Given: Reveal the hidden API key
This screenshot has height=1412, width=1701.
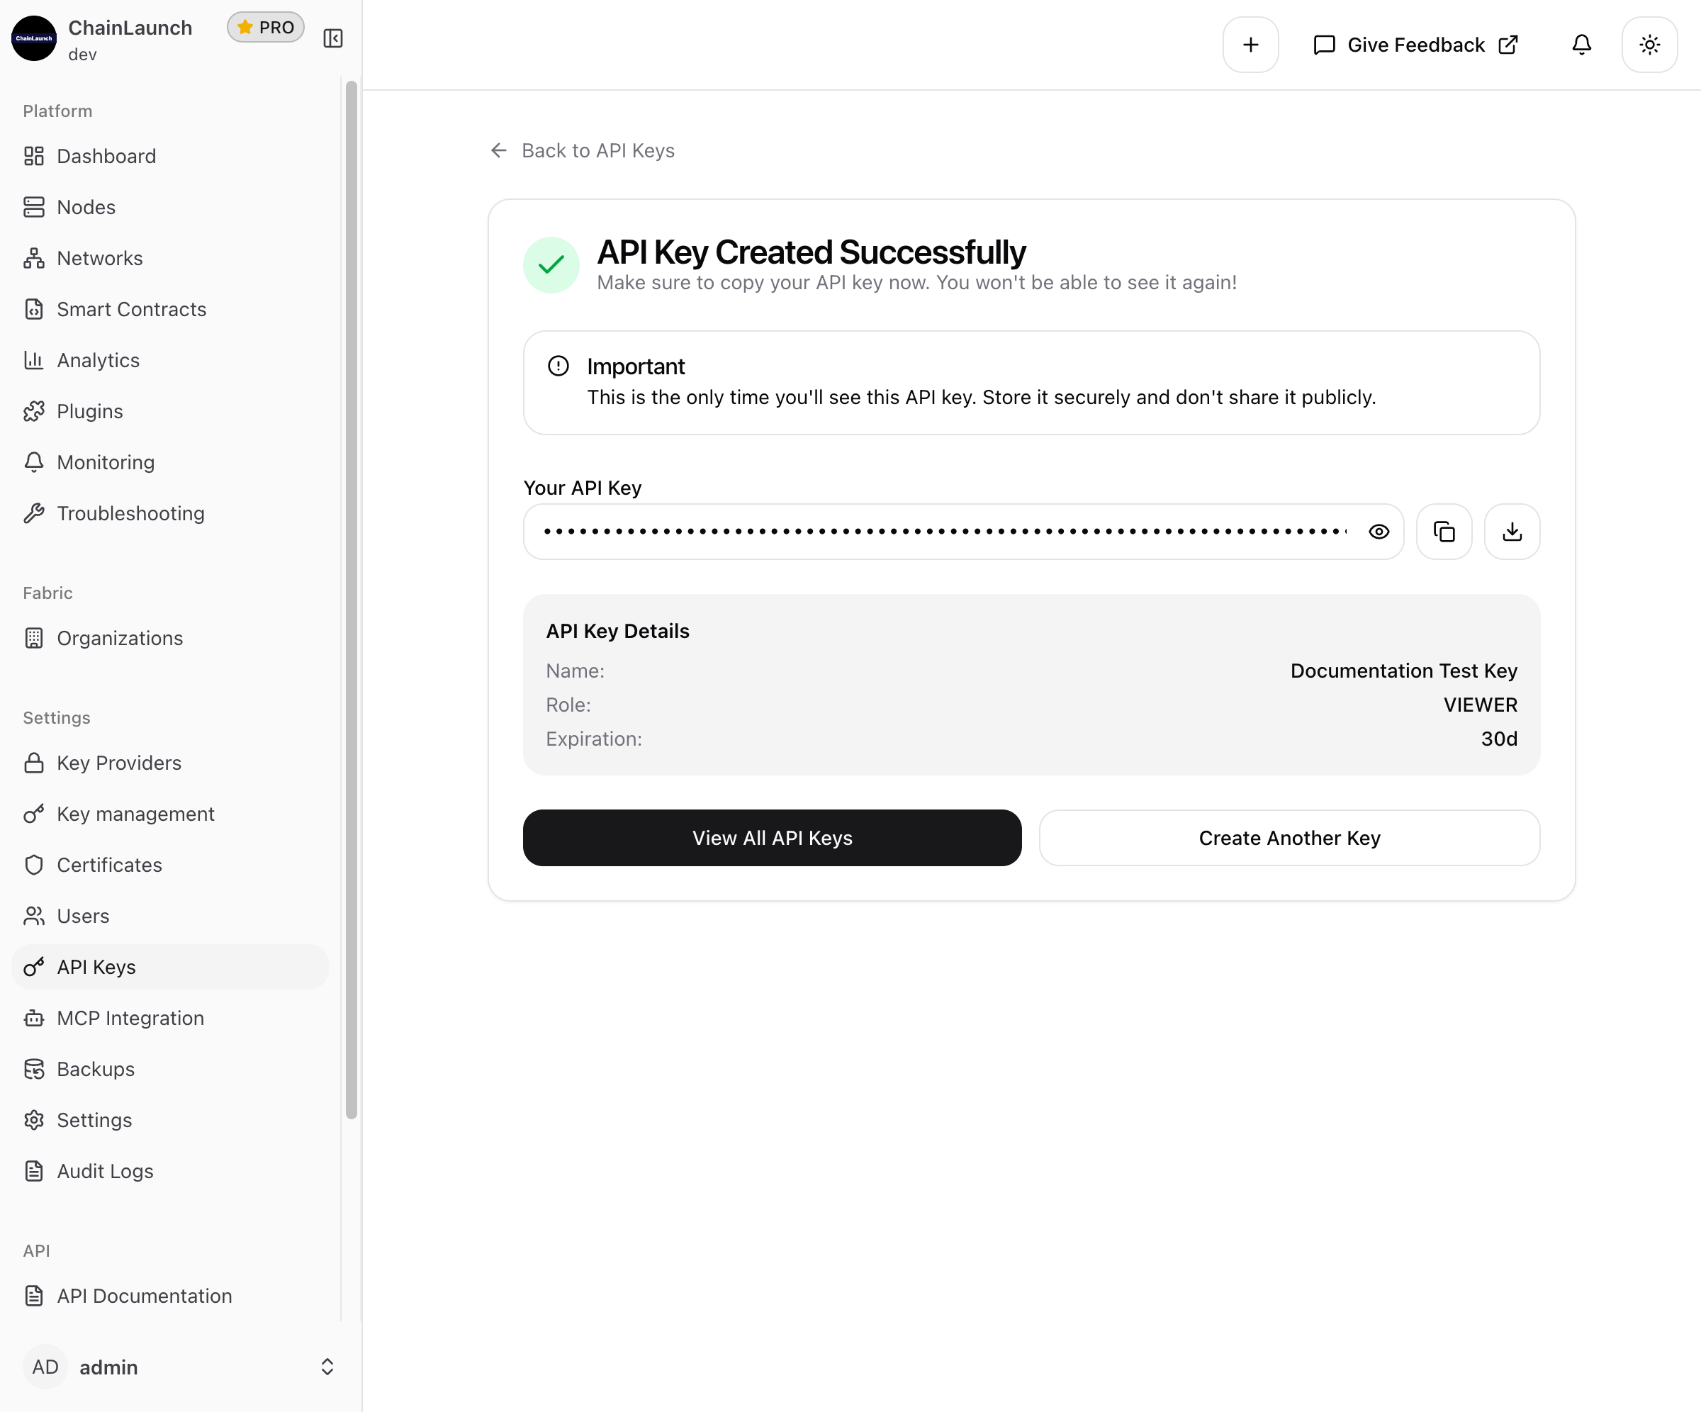Looking at the screenshot, I should pos(1379,532).
